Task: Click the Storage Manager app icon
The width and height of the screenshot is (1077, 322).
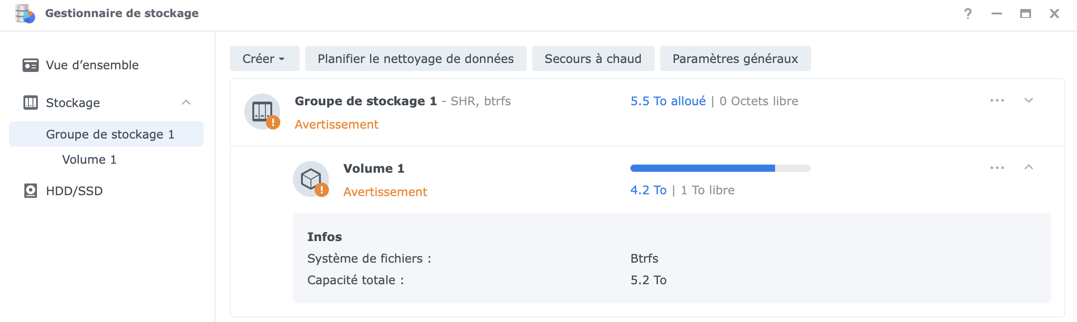Action: tap(25, 13)
